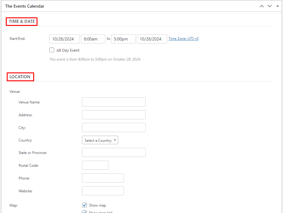The width and height of the screenshot is (283, 213).
Task: Click the Map: label
Action: tap(13, 205)
